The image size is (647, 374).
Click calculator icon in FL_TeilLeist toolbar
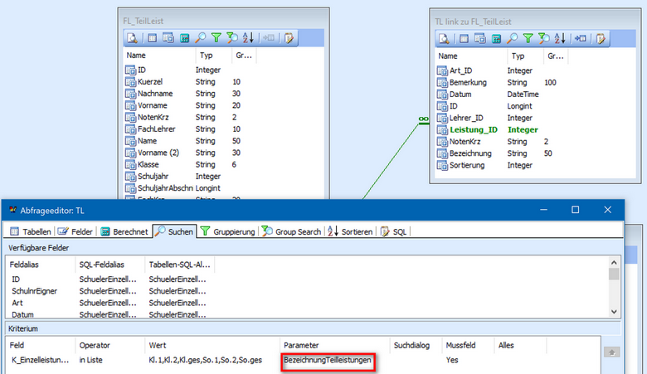184,38
